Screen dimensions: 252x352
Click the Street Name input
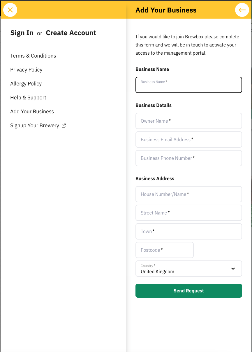[188, 213]
